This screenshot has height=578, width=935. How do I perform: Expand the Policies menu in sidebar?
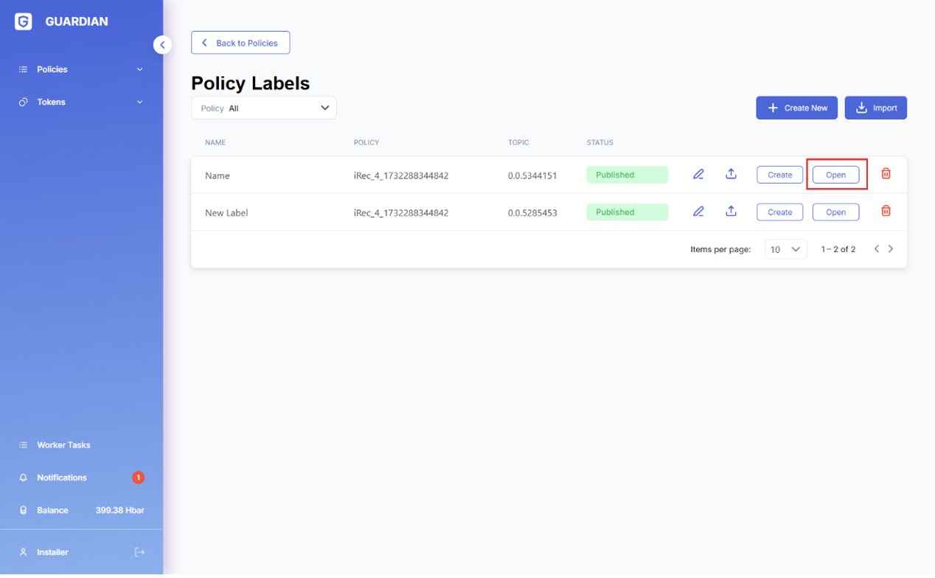point(80,69)
